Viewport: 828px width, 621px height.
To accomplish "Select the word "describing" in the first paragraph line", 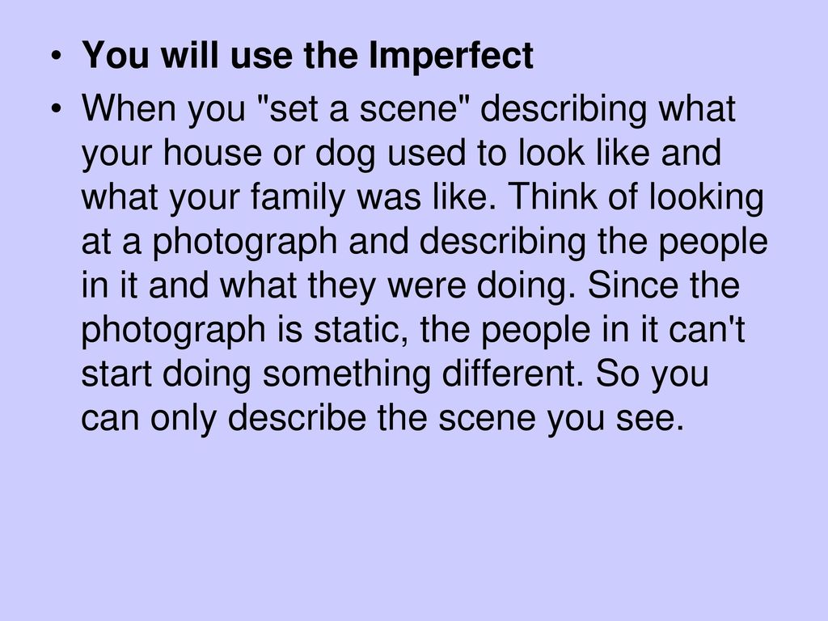I will pyautogui.click(x=564, y=109).
